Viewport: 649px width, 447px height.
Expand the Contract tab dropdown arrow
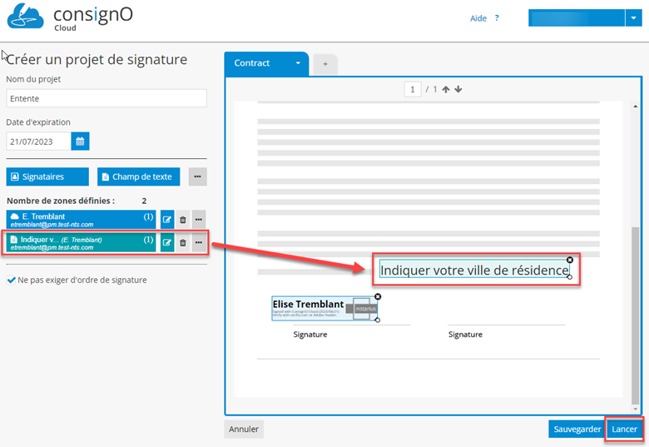click(x=298, y=63)
